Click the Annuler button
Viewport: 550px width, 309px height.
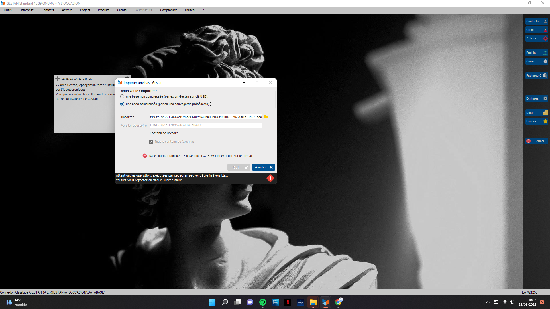[263, 167]
